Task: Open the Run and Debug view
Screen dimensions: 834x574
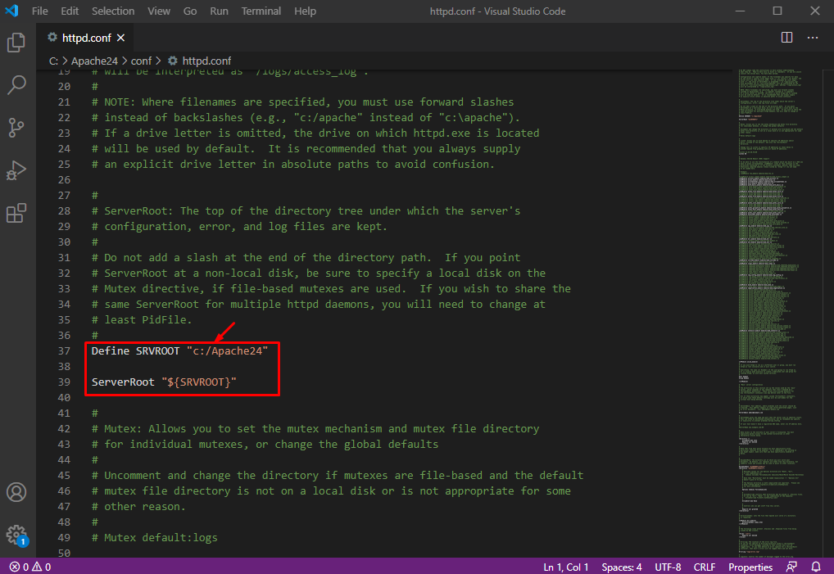Action: pyautogui.click(x=16, y=170)
